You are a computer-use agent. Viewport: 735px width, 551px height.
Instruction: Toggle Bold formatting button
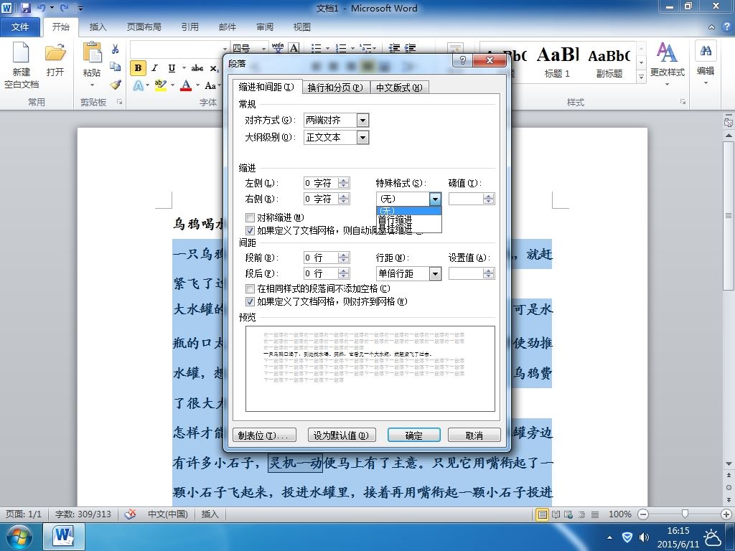pyautogui.click(x=138, y=68)
